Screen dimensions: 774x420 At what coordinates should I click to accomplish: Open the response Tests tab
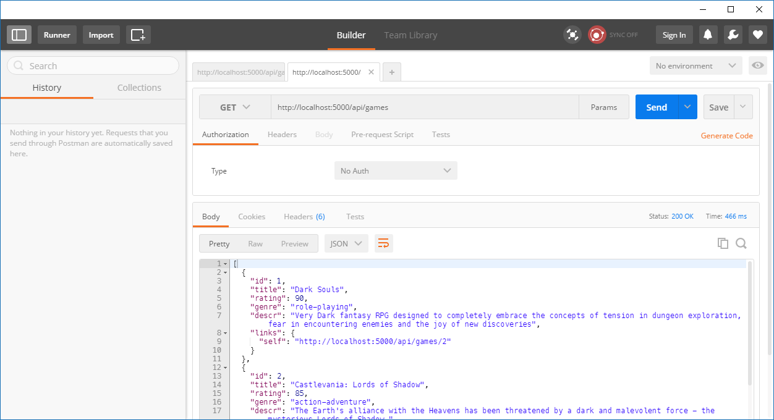(355, 216)
